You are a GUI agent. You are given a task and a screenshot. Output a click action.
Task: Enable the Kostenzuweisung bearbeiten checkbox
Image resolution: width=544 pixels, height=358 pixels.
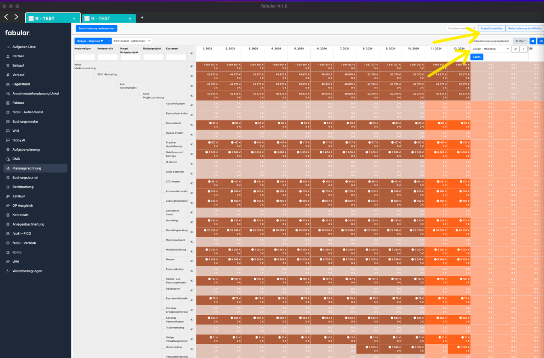point(473,41)
